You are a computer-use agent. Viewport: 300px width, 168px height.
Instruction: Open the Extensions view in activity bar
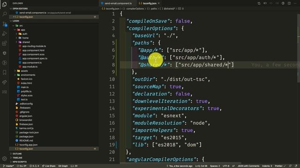click(4, 43)
